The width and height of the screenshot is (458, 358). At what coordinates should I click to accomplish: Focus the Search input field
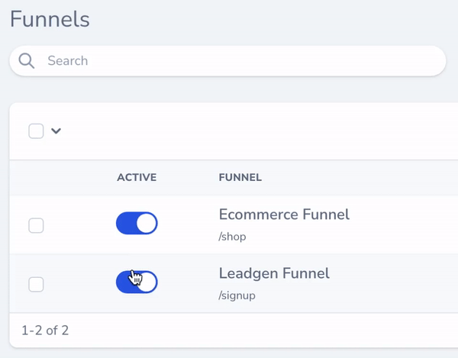point(229,61)
